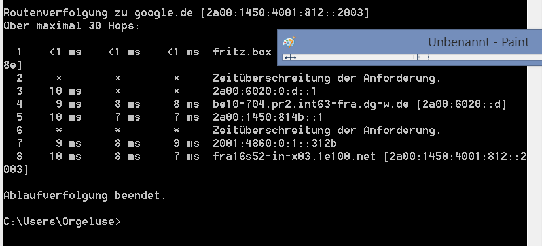Screen dimensions: 542x246
Task: Click the be10-704.pr2.int63-fra.dg-w.de hostname
Action: 311,104
